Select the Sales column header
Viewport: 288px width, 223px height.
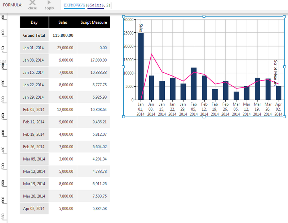tap(63, 22)
